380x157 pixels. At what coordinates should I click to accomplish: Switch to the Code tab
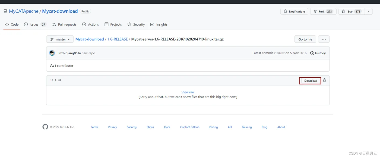[12, 24]
